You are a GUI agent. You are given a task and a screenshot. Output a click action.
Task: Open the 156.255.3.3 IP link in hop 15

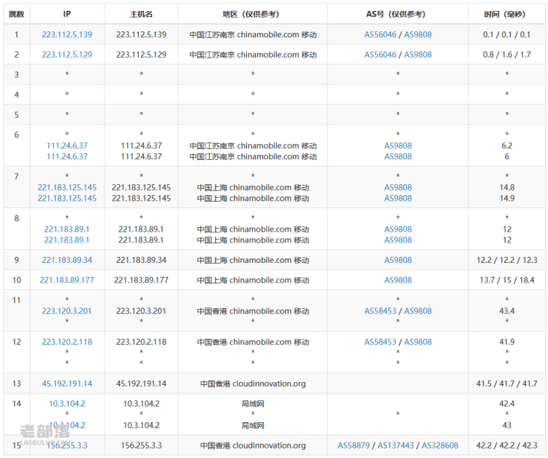pos(67,446)
